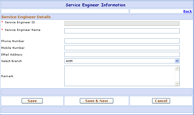The image size is (194, 115).
Task: Hit the Cancel button
Action: tap(161, 101)
